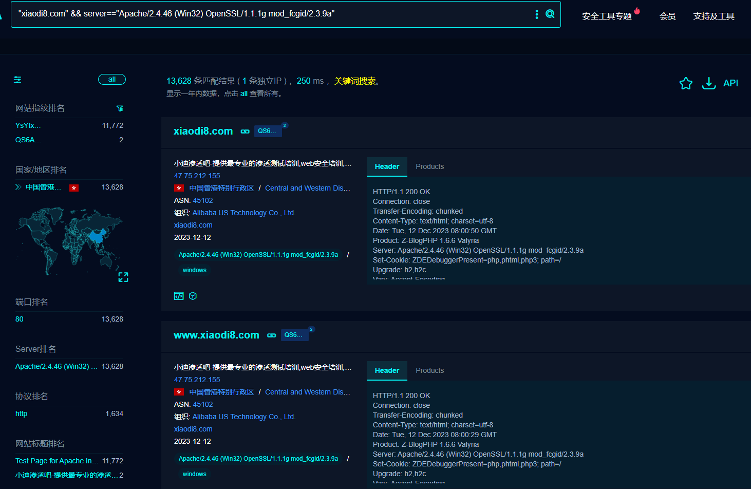This screenshot has height=489, width=751.
Task: Click the Hong Kong flag in the 国家/地区排名 list
Action: (x=74, y=187)
